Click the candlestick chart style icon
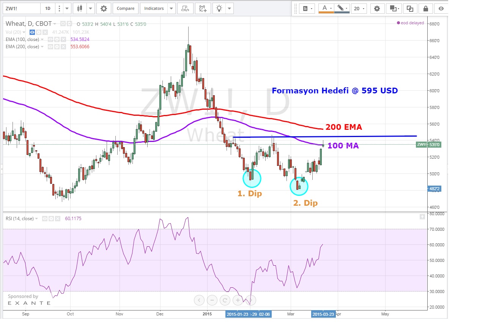Screen dimensions: 477x323 [79, 8]
